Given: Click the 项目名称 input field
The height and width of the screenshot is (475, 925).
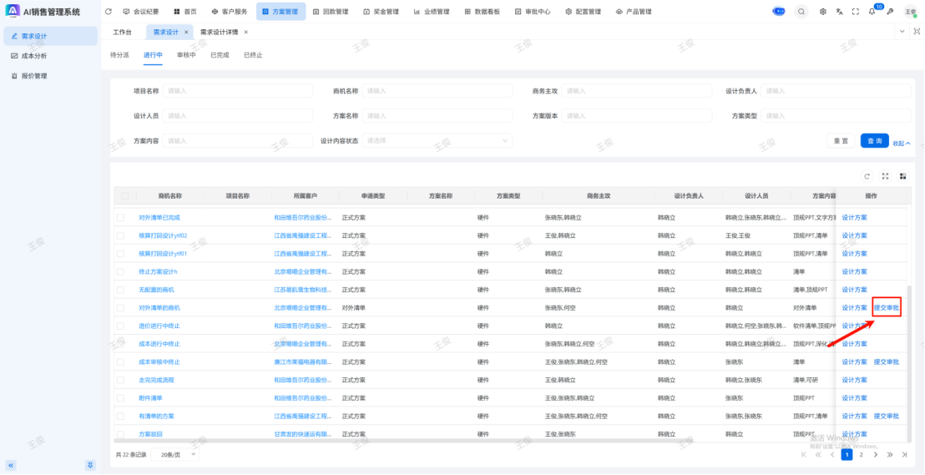Looking at the screenshot, I should [238, 91].
